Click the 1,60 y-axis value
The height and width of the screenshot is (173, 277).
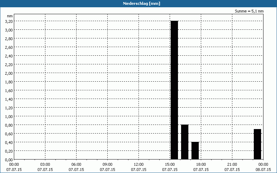[x=9, y=90]
